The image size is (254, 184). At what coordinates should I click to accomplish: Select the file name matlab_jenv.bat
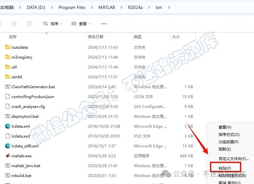[26, 166]
